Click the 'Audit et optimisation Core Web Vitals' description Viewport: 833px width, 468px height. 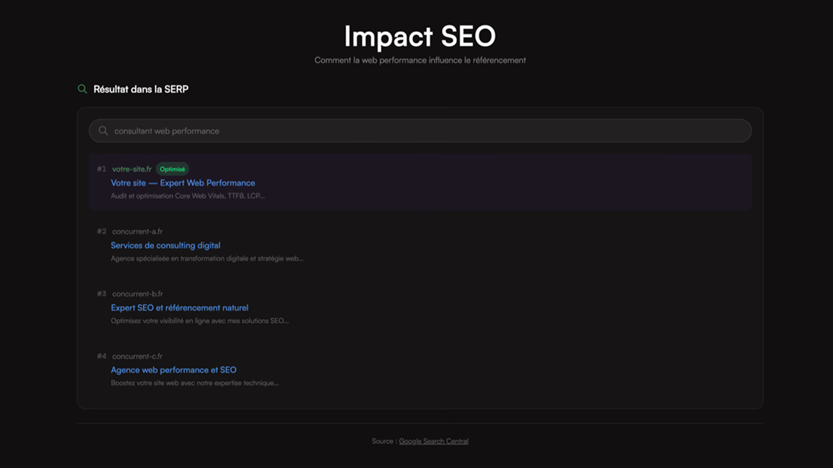click(x=188, y=196)
